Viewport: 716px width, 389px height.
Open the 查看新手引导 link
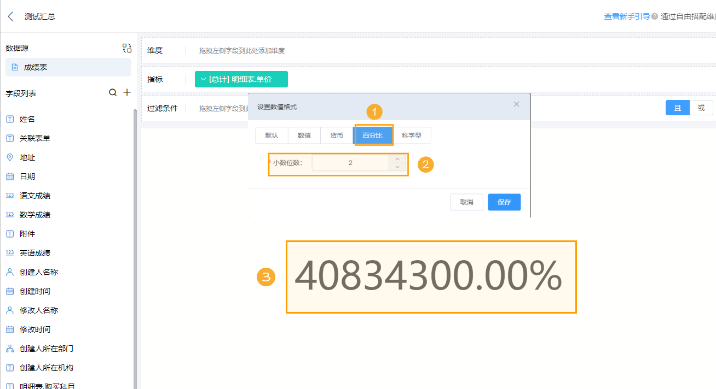(x=626, y=16)
